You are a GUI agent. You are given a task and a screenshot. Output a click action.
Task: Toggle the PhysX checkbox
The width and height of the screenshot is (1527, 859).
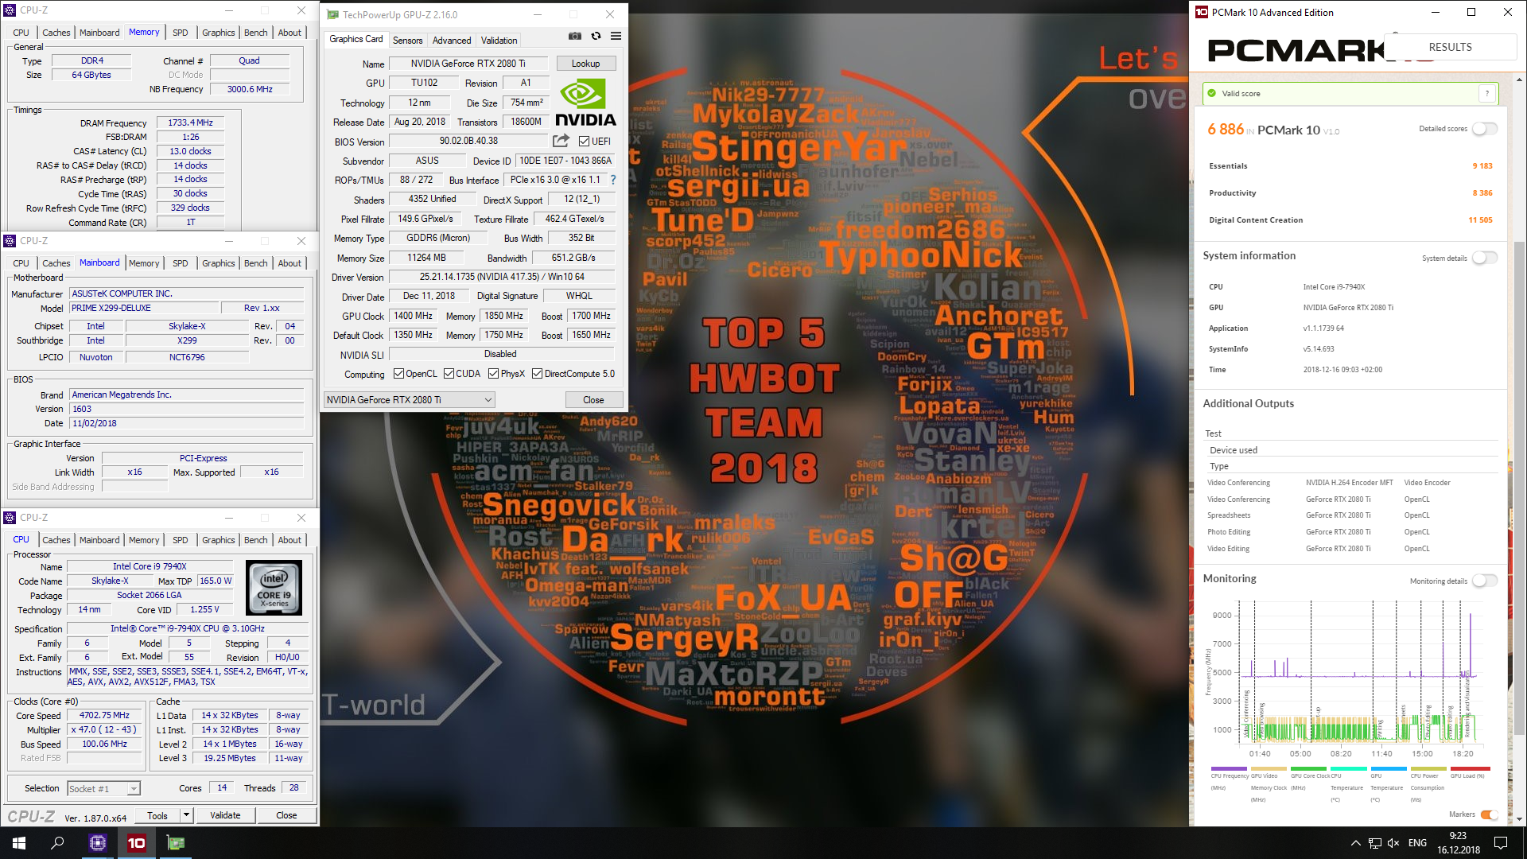click(x=494, y=374)
